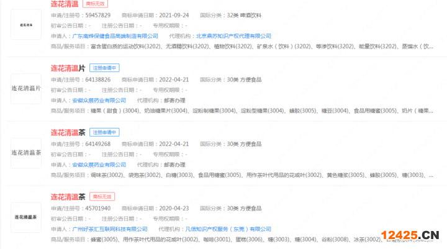Select classification 32类 啤酒饮料
Image resolution: width=447 pixels, height=249 pixels.
pos(244,16)
